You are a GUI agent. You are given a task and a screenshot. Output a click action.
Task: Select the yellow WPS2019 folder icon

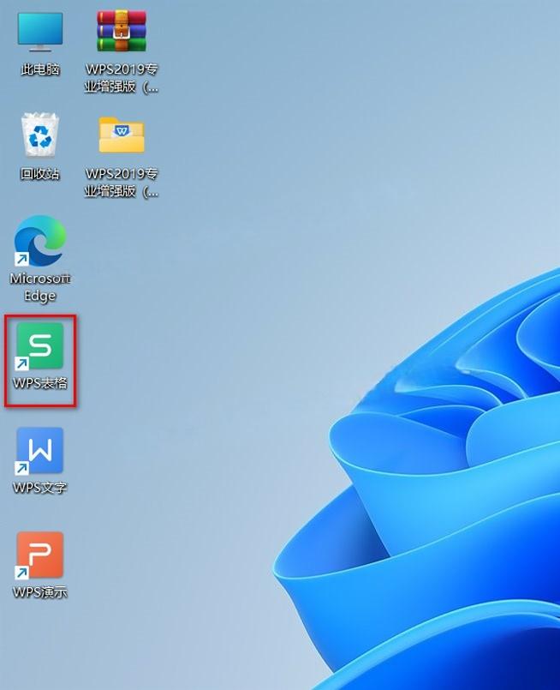click(x=122, y=135)
